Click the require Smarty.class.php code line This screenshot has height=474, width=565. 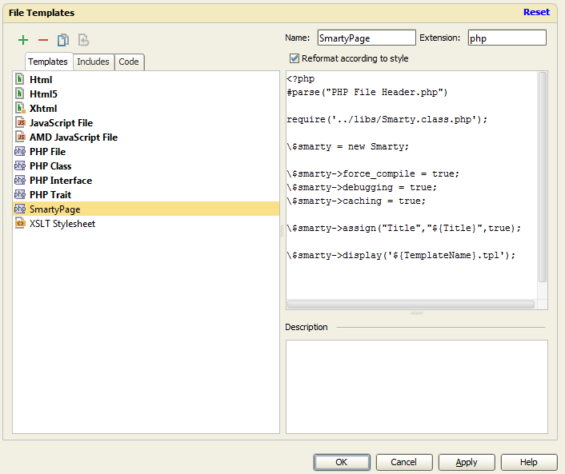tap(387, 119)
